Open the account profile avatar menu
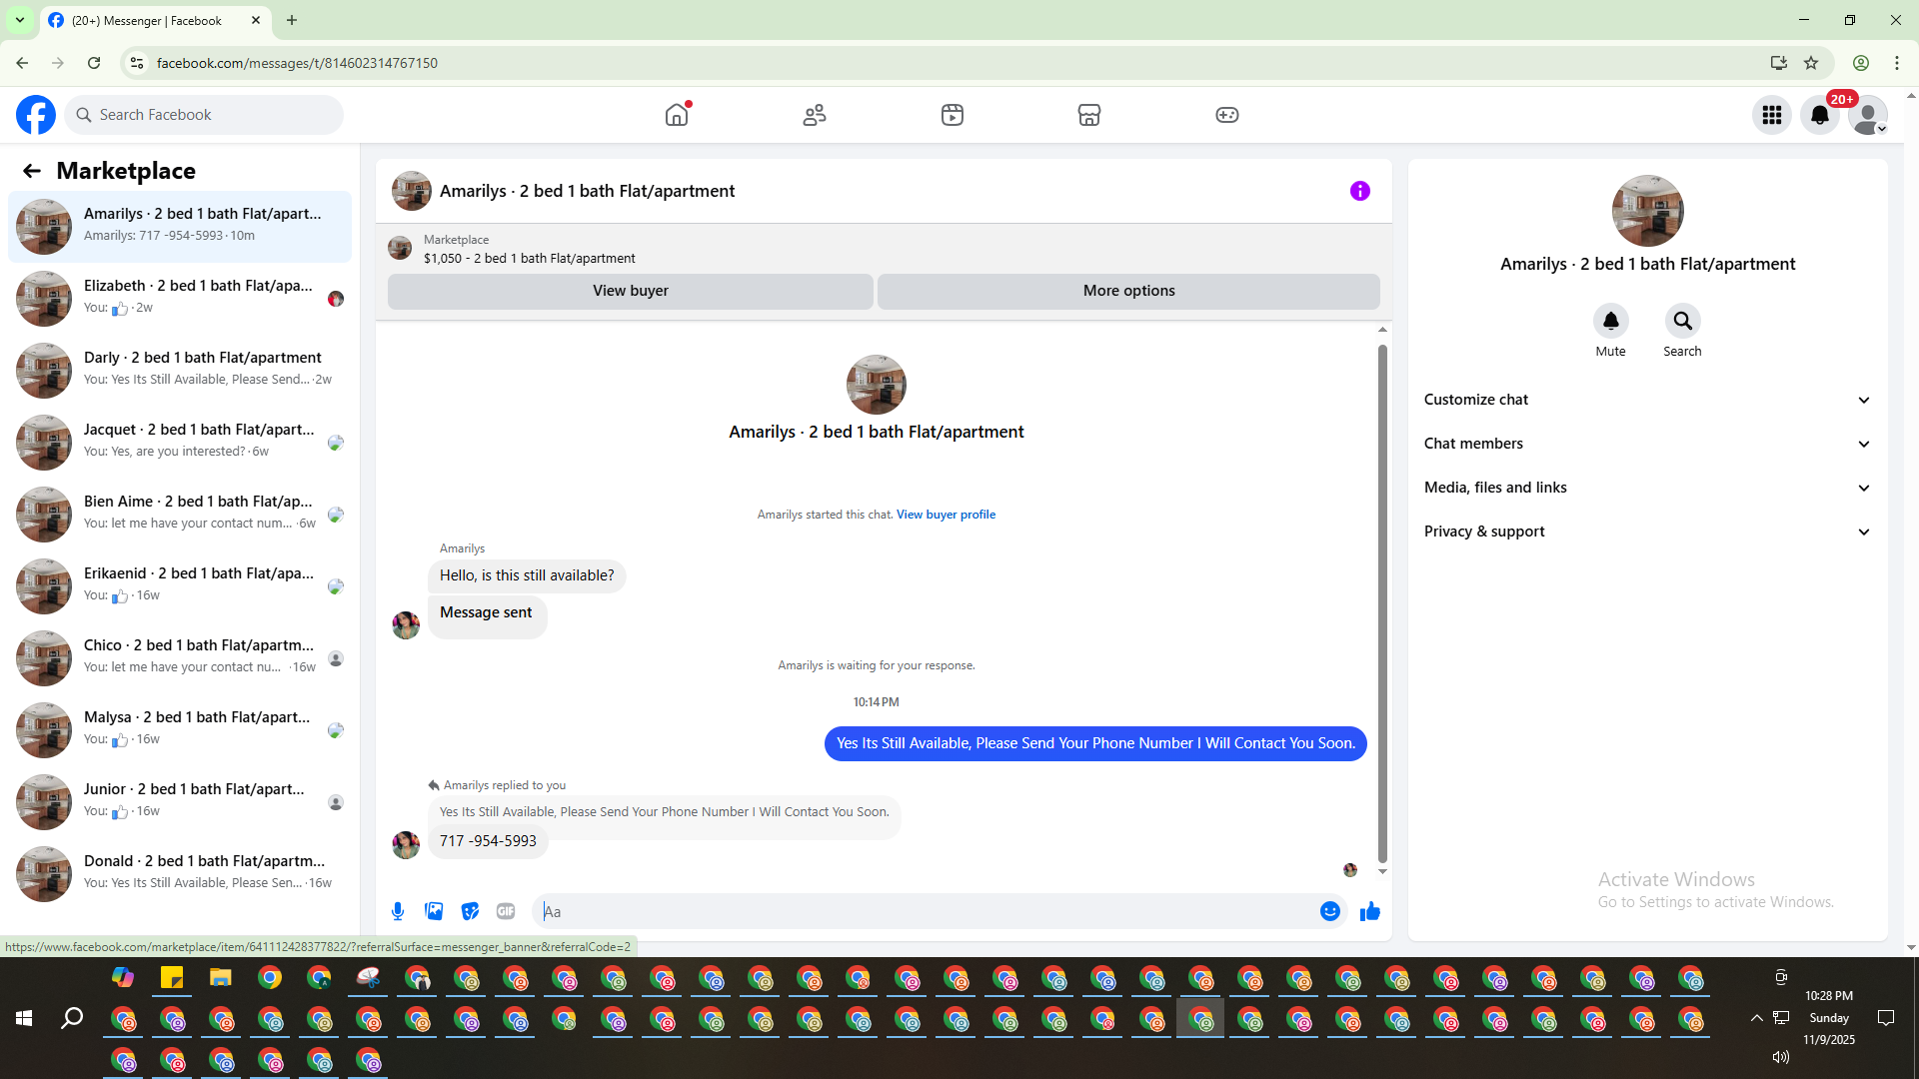The width and height of the screenshot is (1919, 1079). [x=1868, y=115]
